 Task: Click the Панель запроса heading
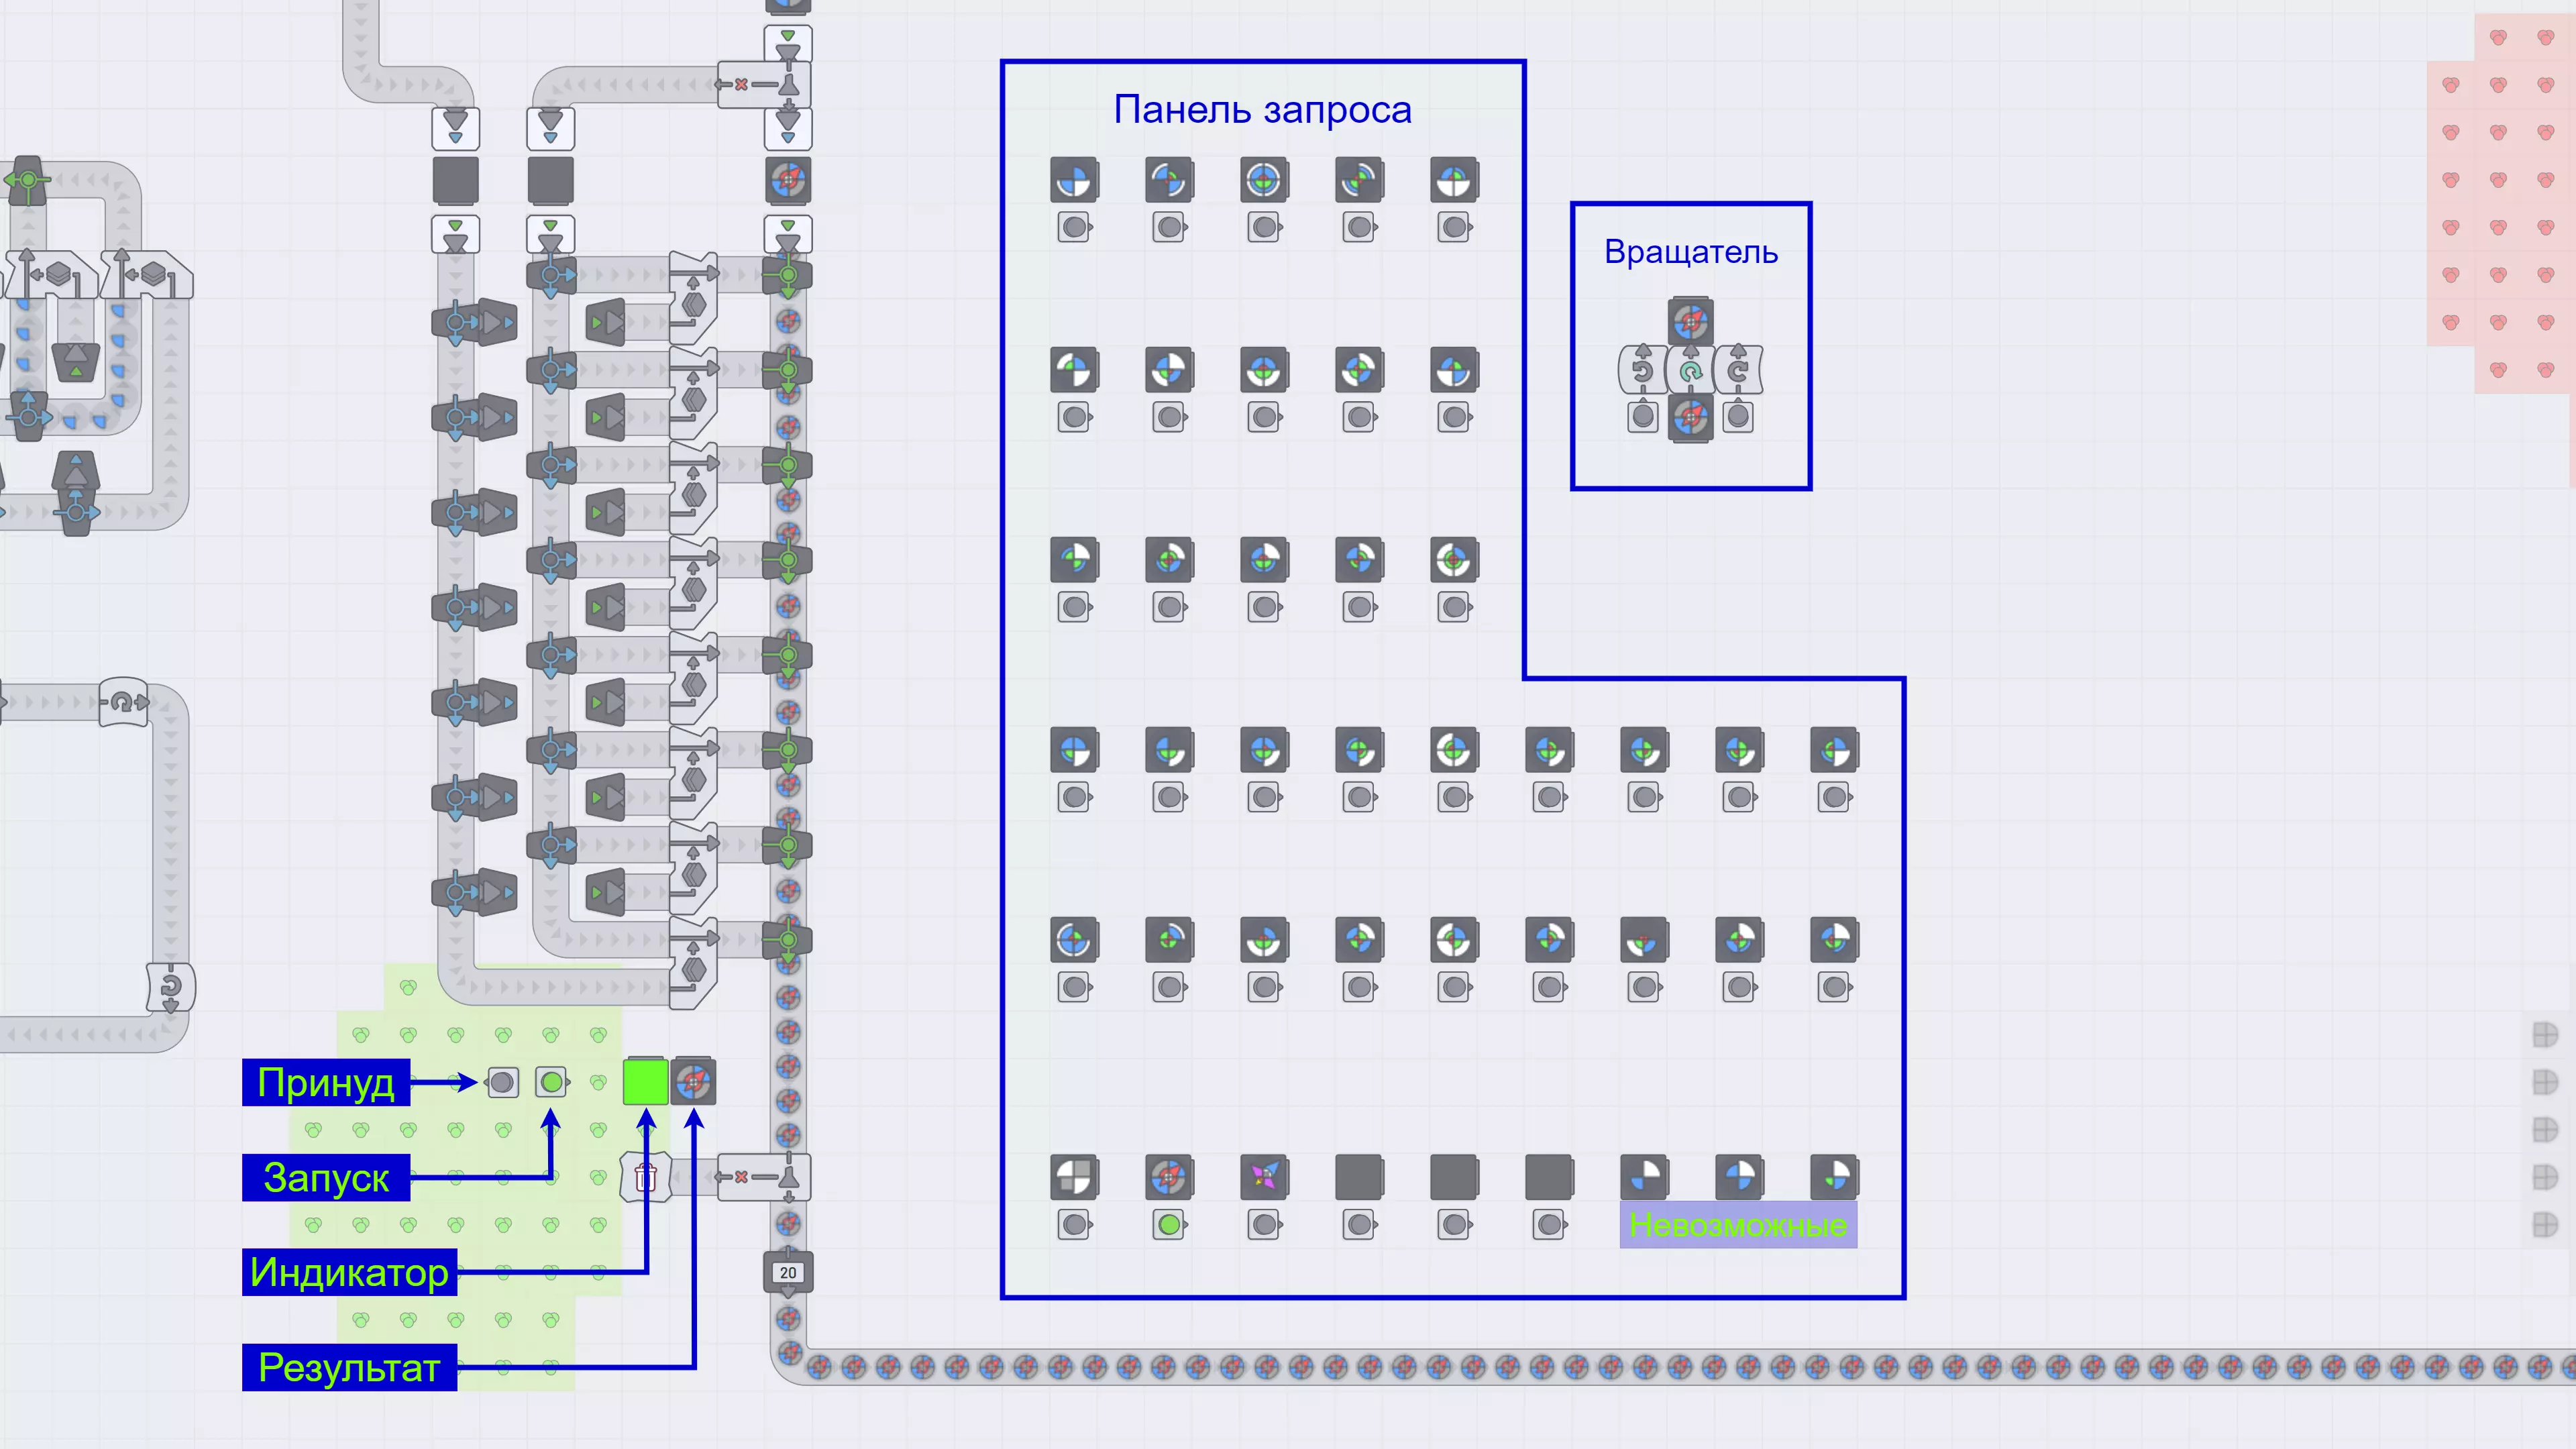tap(1262, 110)
